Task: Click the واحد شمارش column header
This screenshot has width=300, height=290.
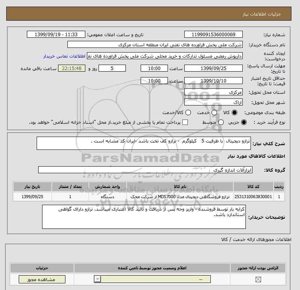Action: 108,186
